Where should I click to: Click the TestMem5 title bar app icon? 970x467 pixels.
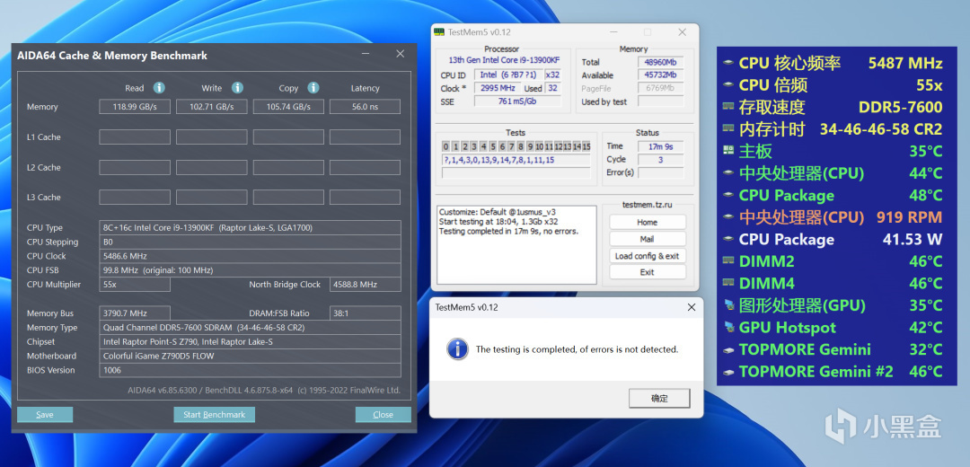tap(439, 32)
